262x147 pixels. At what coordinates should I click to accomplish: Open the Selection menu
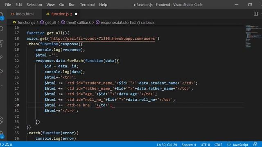pos(34,4)
